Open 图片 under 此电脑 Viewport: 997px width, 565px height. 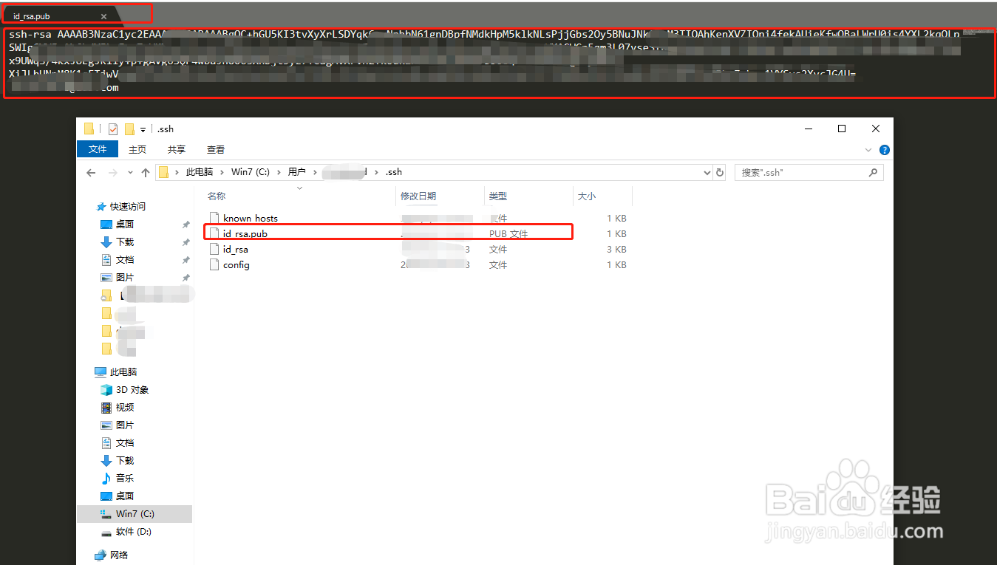click(x=125, y=425)
